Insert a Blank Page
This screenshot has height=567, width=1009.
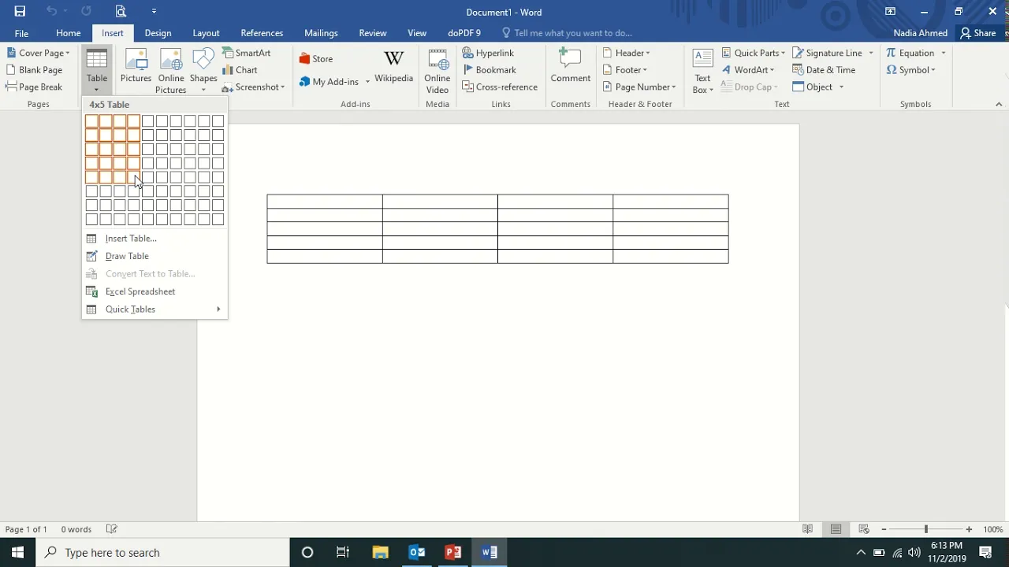click(35, 70)
